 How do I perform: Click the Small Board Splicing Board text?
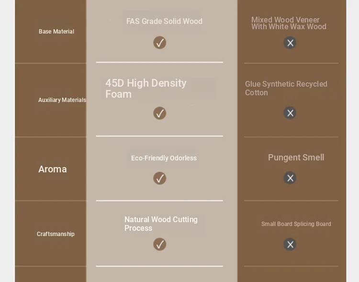coord(296,224)
